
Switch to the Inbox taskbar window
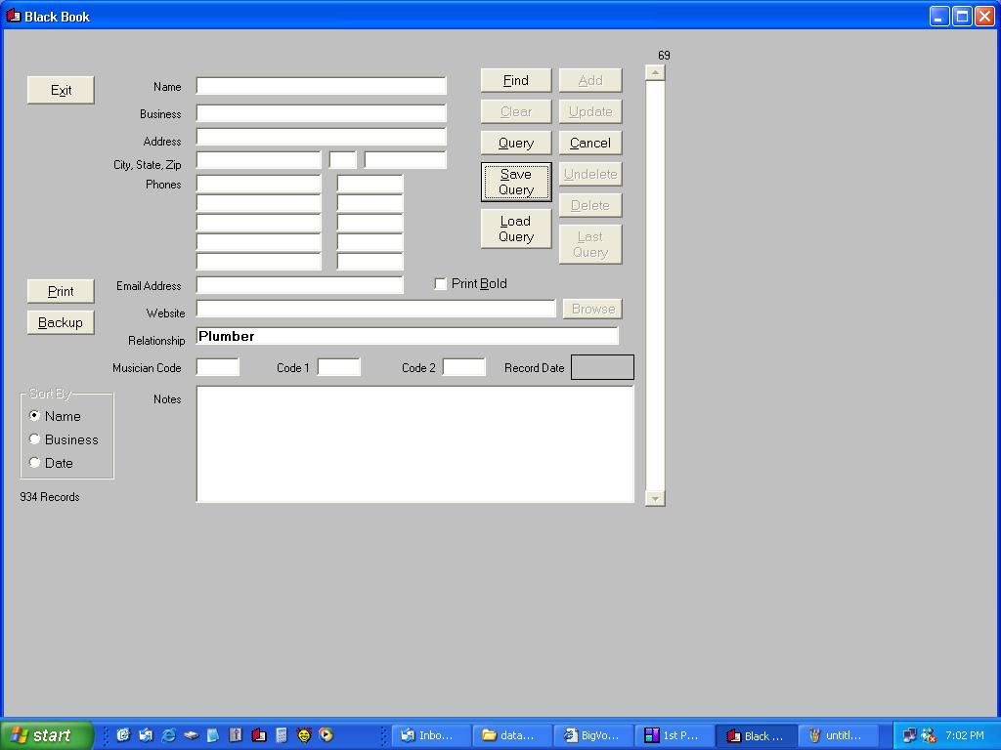click(x=428, y=735)
